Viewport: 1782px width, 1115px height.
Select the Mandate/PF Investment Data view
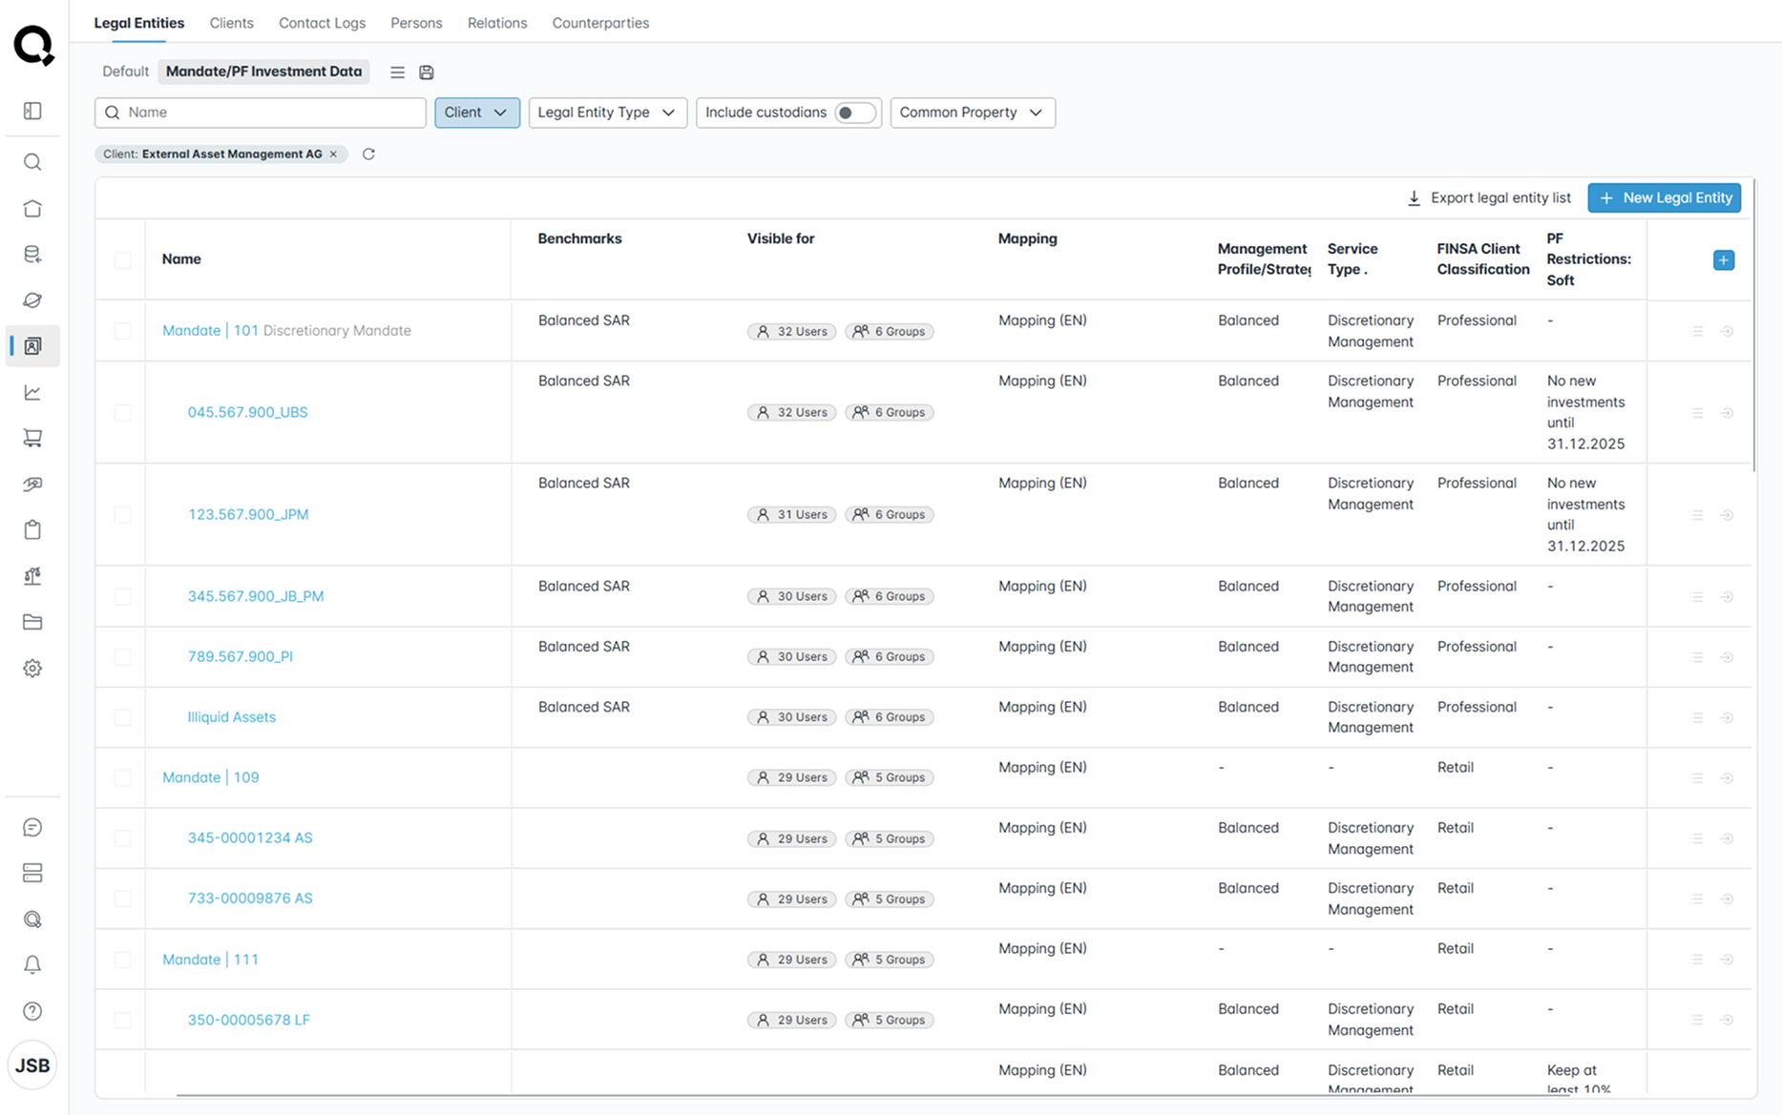click(x=263, y=72)
